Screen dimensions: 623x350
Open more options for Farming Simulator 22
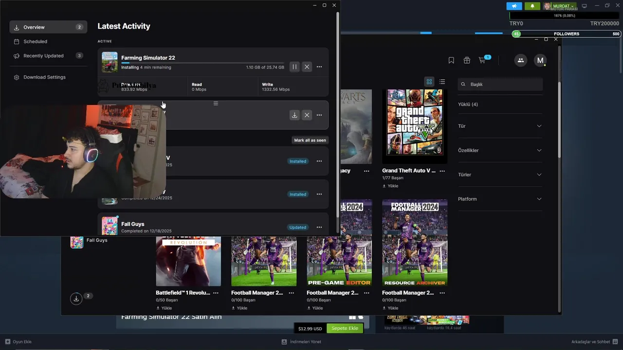(319, 67)
